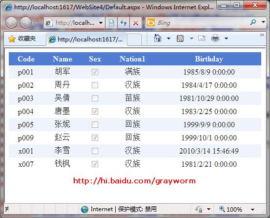The image size is (270, 218).
Task: Click the Sex checkbox for p001
Action: [95, 72]
